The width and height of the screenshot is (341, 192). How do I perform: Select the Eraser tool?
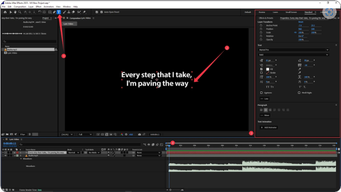pyautogui.click(x=73, y=12)
